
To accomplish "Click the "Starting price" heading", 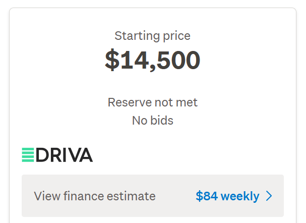I will [152, 36].
